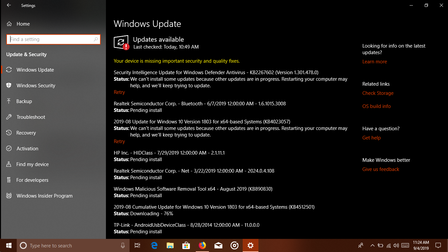Image resolution: width=448 pixels, height=252 pixels.
Task: Click the Backup upload arrow icon
Action: click(9, 101)
